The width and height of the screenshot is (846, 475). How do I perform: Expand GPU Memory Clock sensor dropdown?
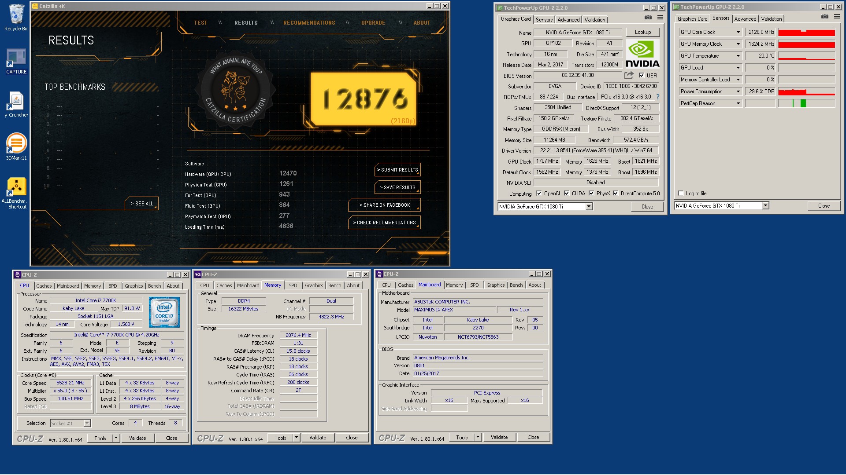738,44
